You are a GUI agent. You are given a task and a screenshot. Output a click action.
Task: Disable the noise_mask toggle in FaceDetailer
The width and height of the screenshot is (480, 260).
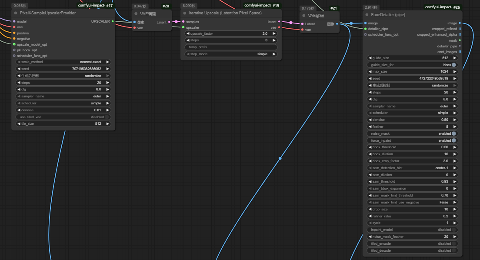pos(454,133)
